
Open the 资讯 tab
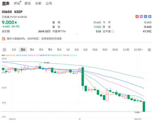[x=28, y=3]
